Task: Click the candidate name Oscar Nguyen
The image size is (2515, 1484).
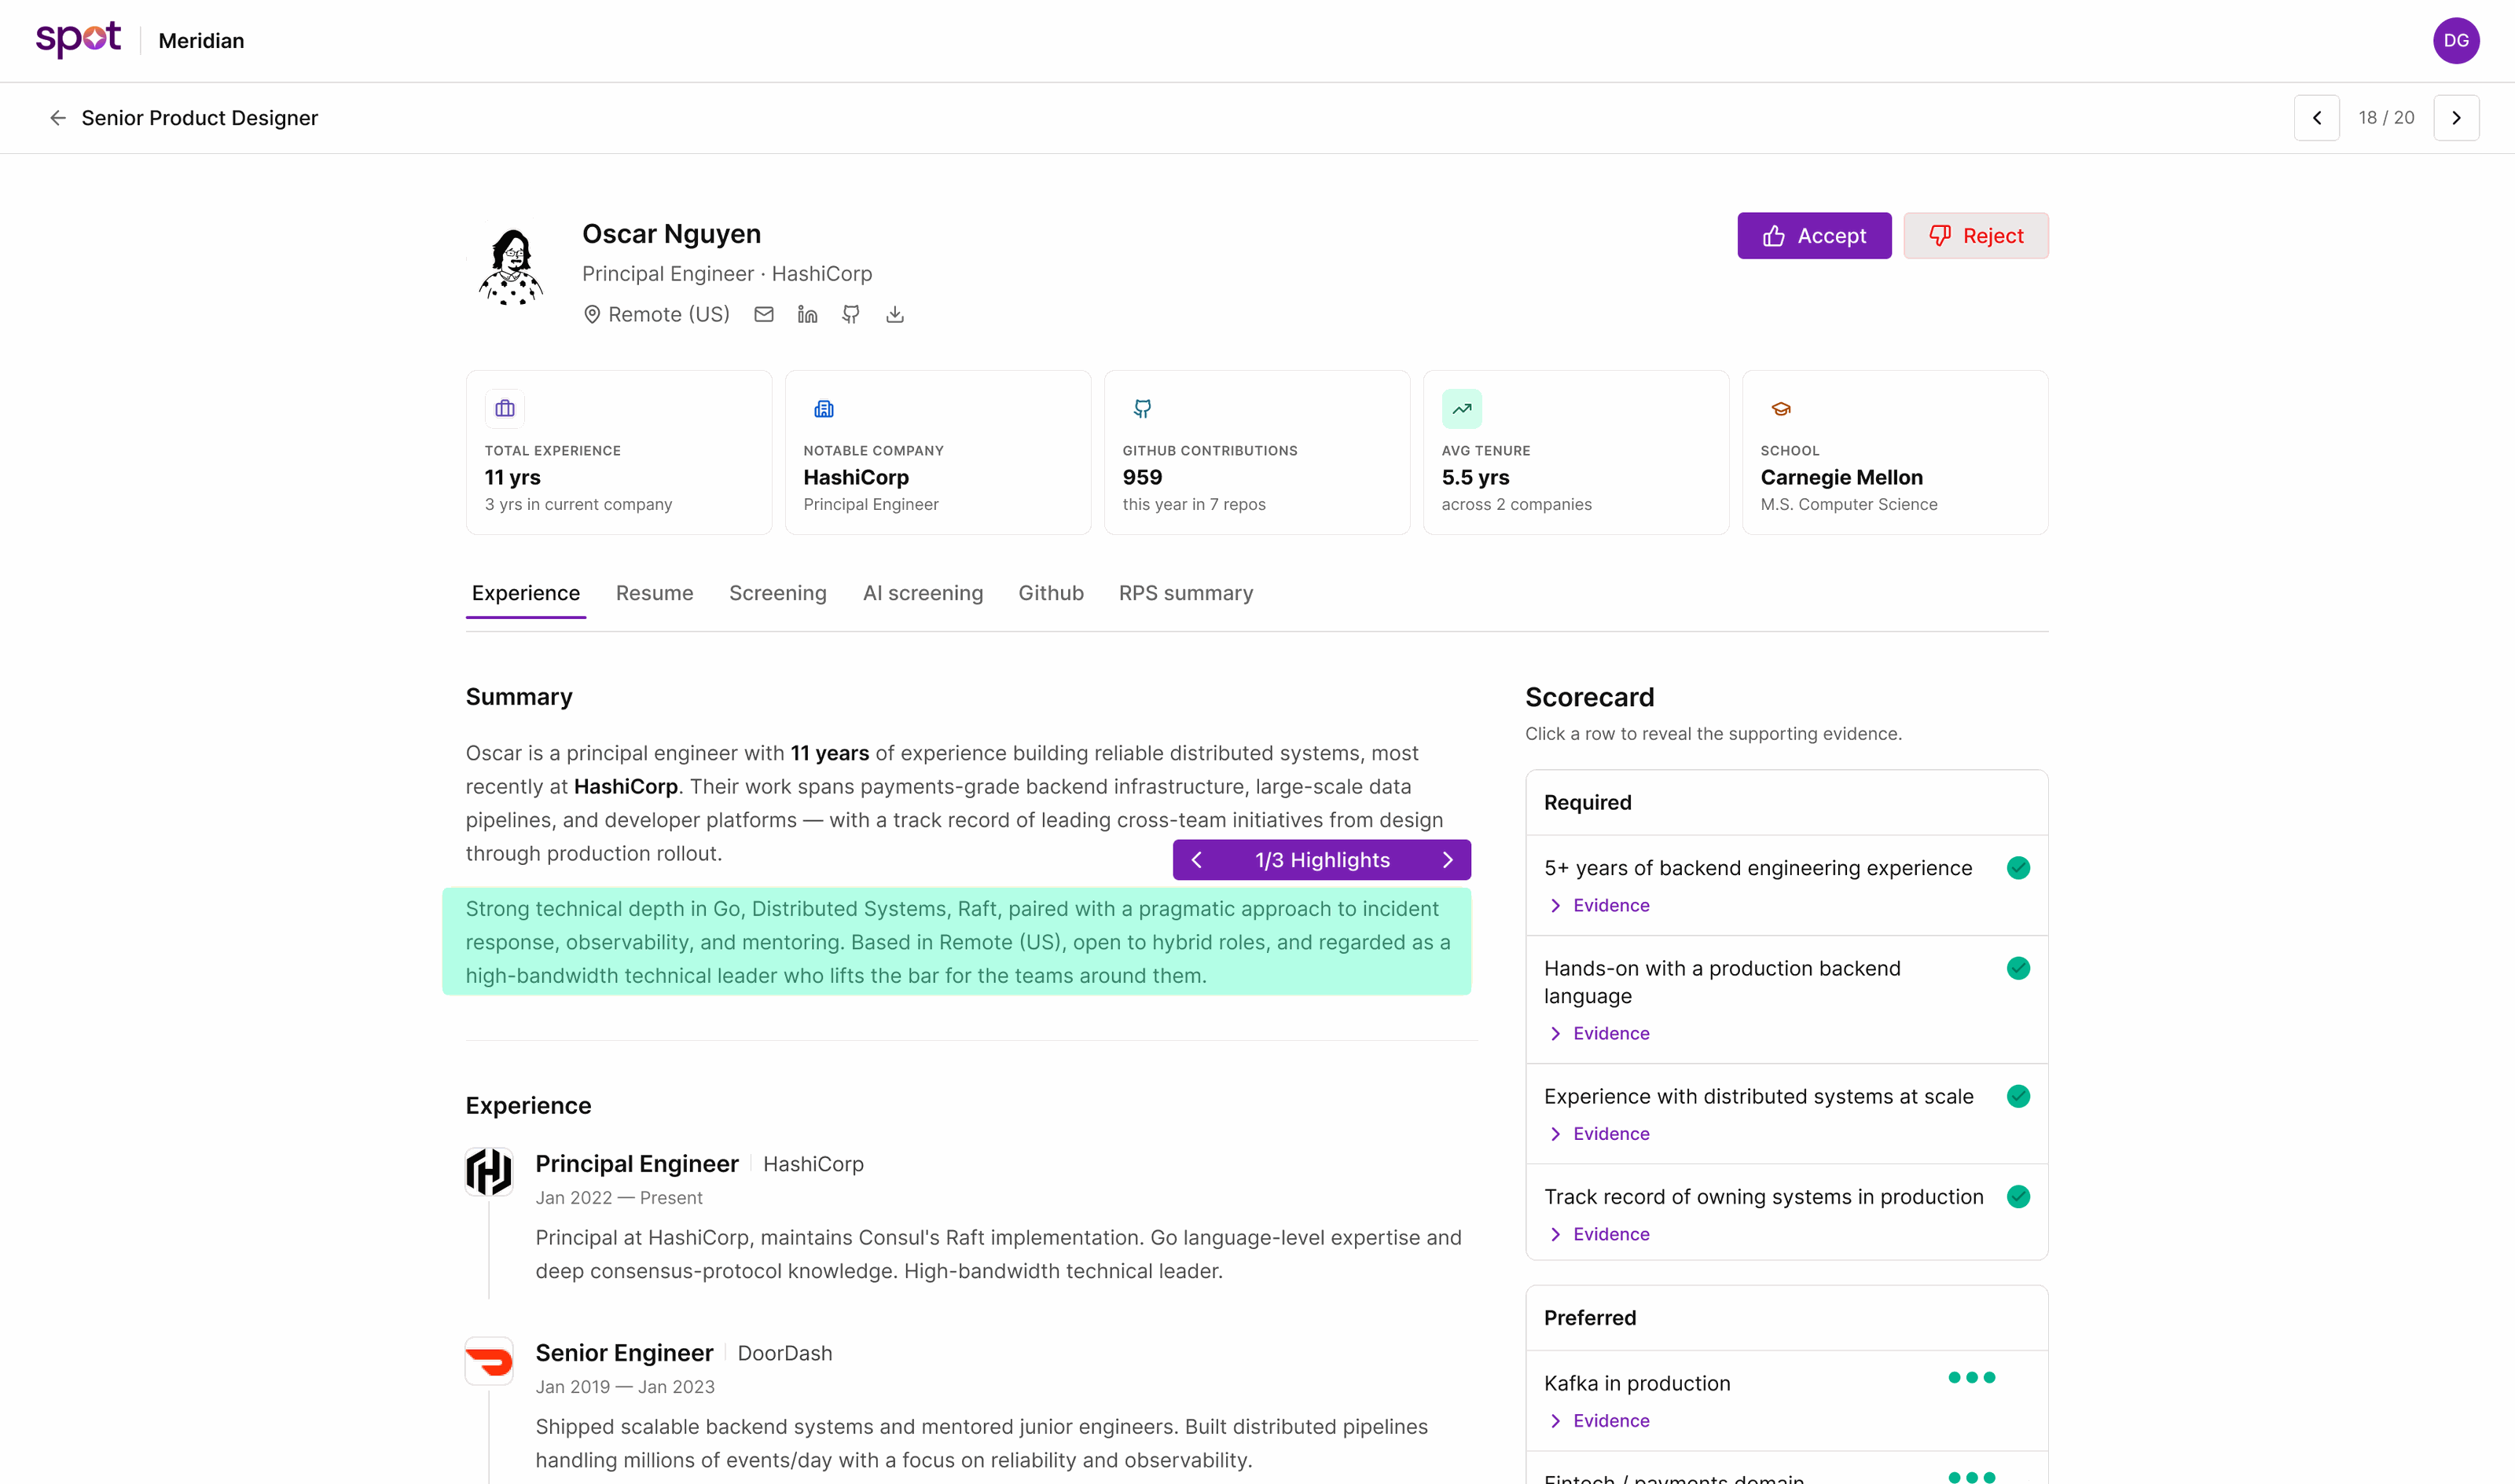Action: pos(671,234)
